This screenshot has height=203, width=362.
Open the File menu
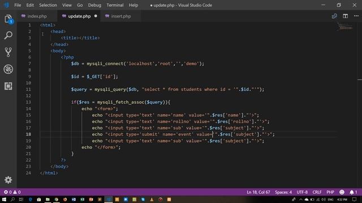click(18, 5)
